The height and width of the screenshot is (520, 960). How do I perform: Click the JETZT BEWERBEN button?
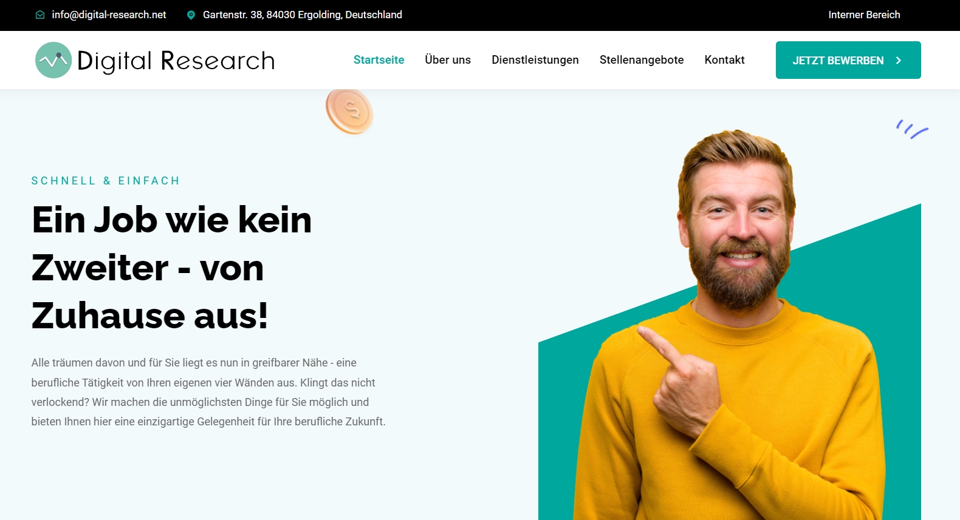click(x=848, y=60)
